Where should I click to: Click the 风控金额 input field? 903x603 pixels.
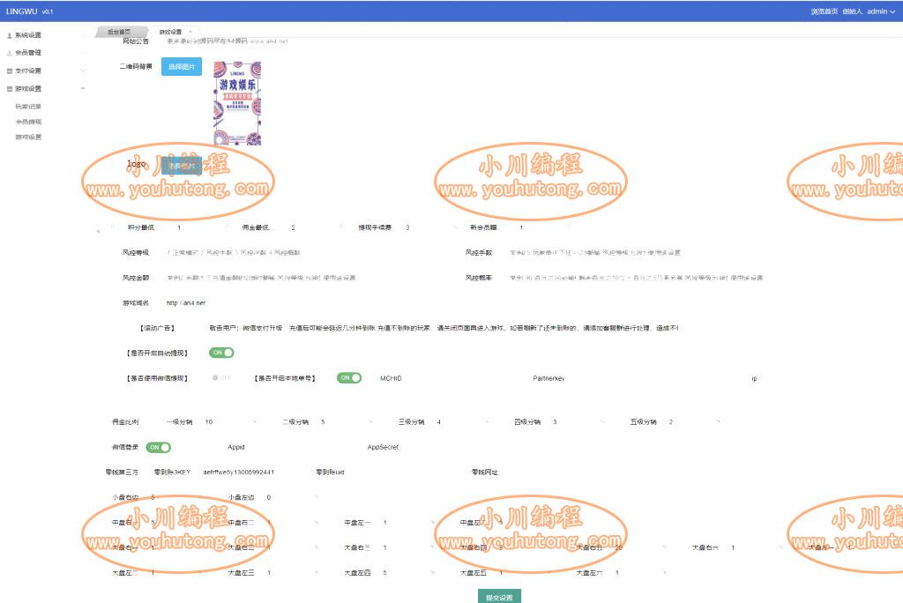point(305,278)
